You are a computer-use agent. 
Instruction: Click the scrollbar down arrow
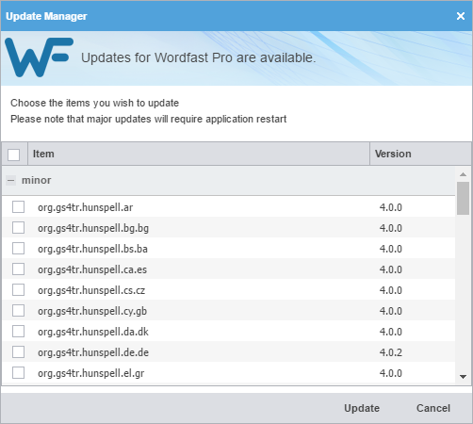(x=463, y=376)
